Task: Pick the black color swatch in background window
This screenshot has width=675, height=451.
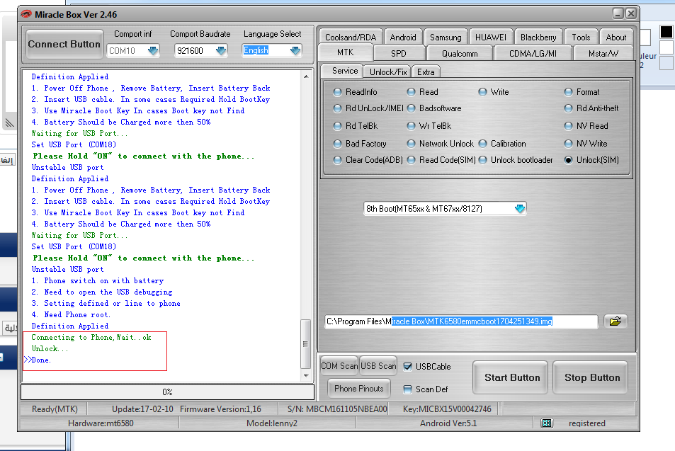Action: (666, 32)
